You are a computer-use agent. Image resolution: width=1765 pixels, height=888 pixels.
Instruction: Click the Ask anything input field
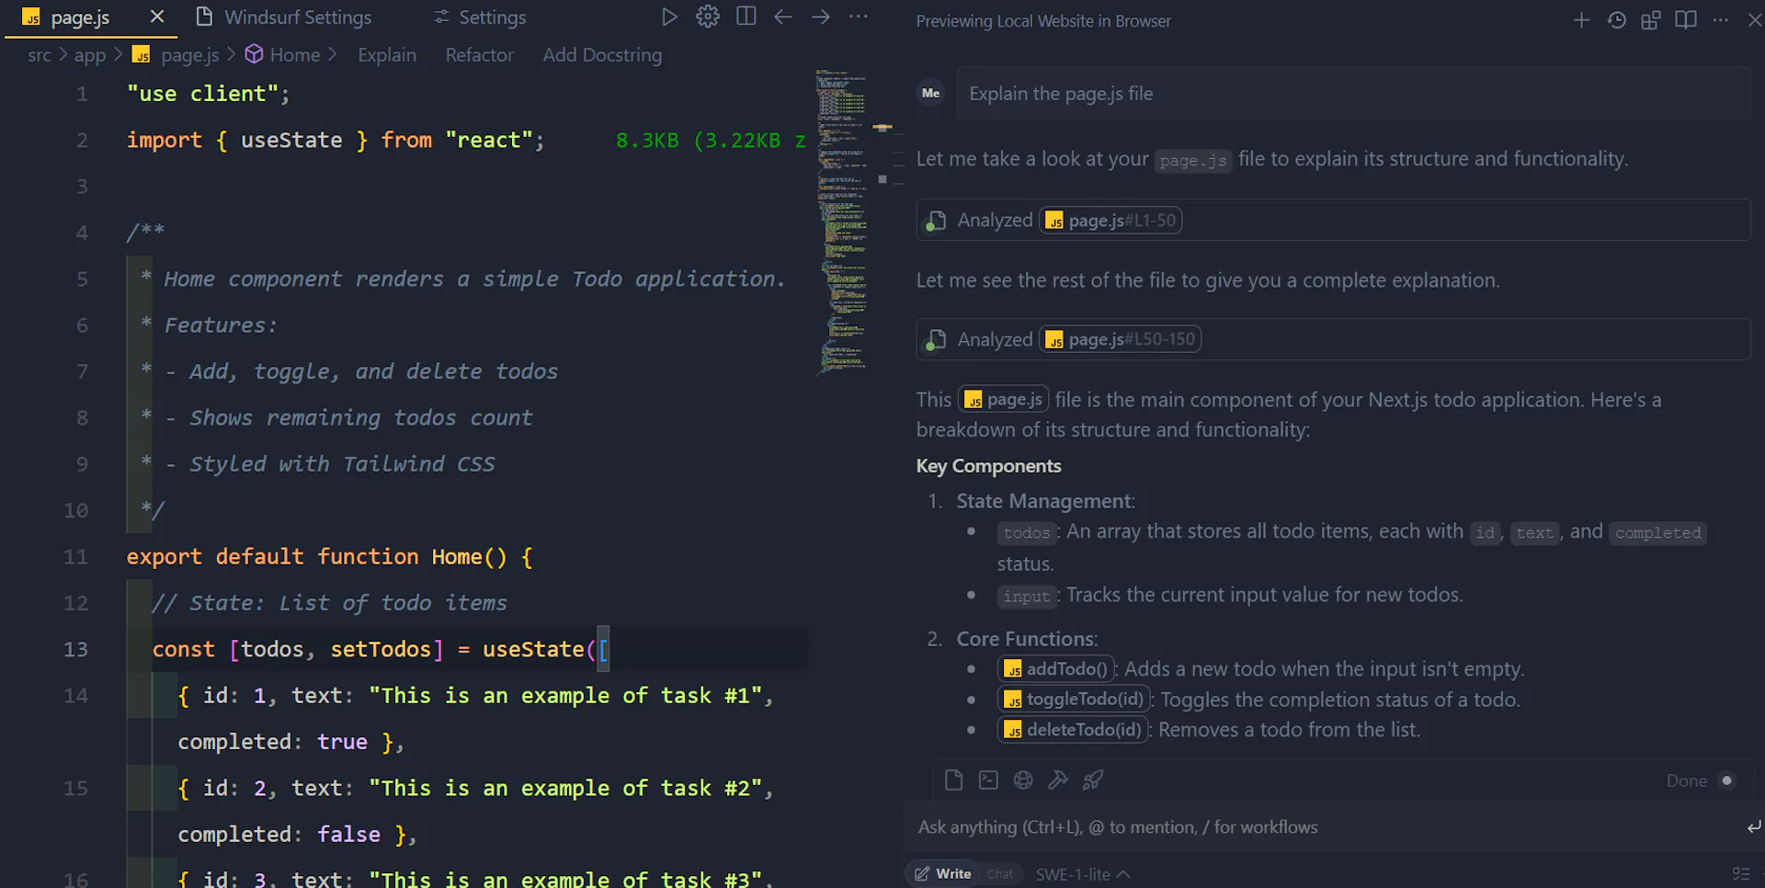[1324, 827]
